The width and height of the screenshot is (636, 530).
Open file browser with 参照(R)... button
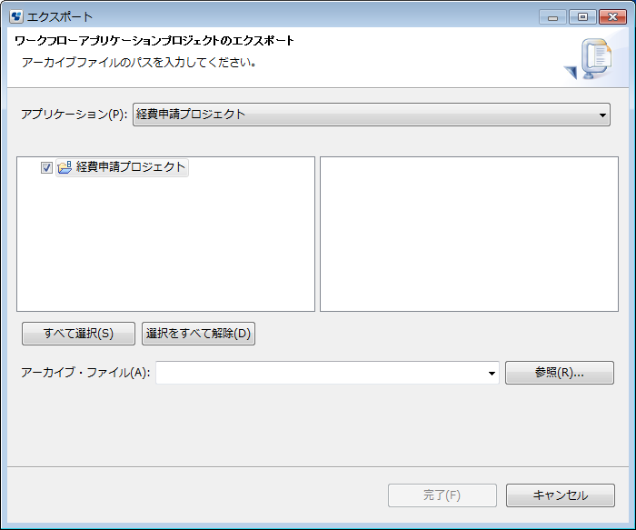click(x=560, y=373)
